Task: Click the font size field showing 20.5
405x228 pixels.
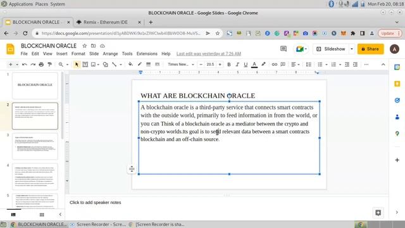Action: tap(210, 65)
